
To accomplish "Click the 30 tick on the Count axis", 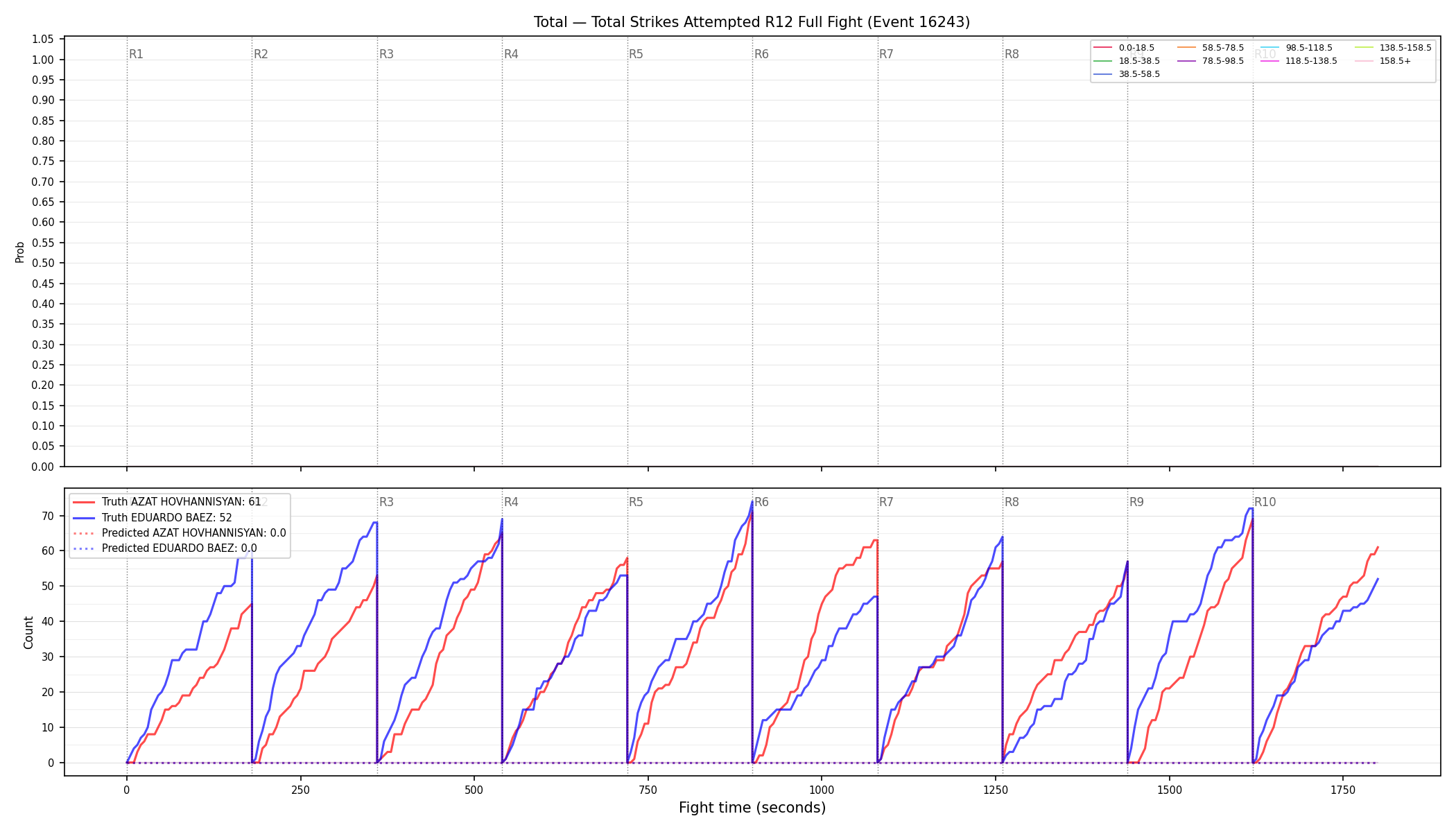I will click(48, 657).
